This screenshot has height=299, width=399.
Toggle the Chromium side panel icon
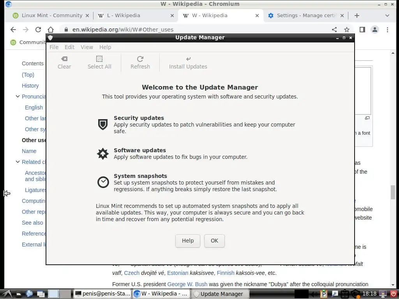[x=362, y=30]
